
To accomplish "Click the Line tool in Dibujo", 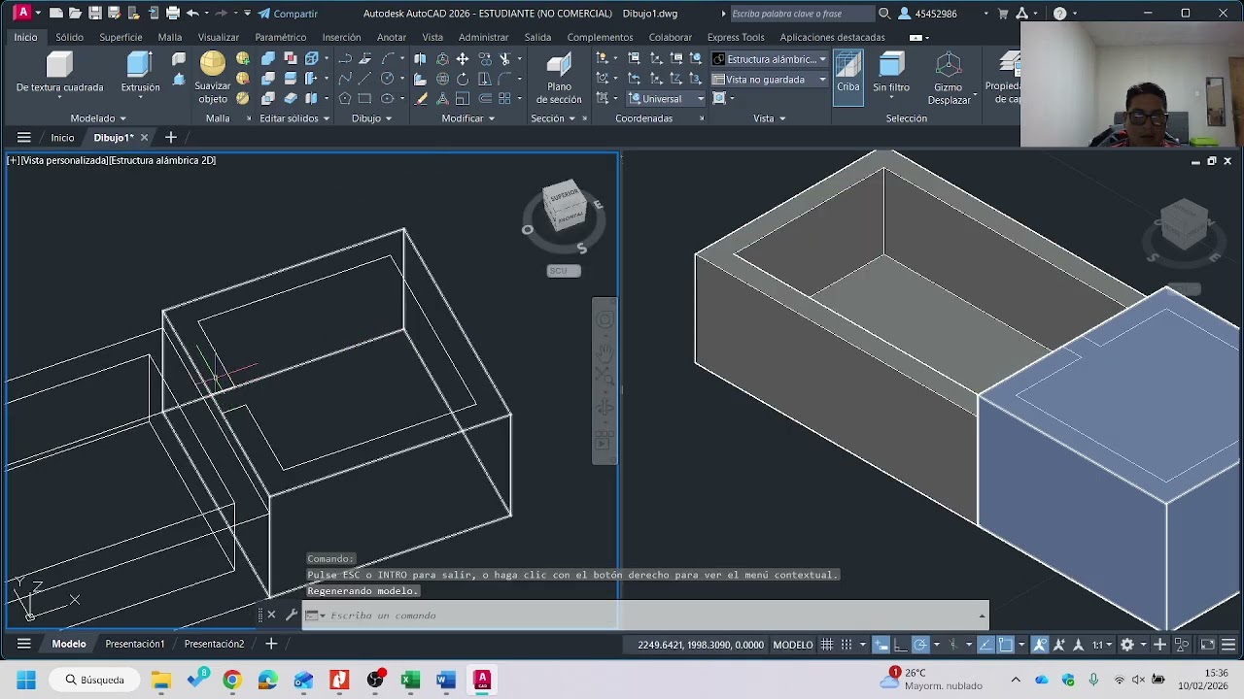I will coord(364,79).
